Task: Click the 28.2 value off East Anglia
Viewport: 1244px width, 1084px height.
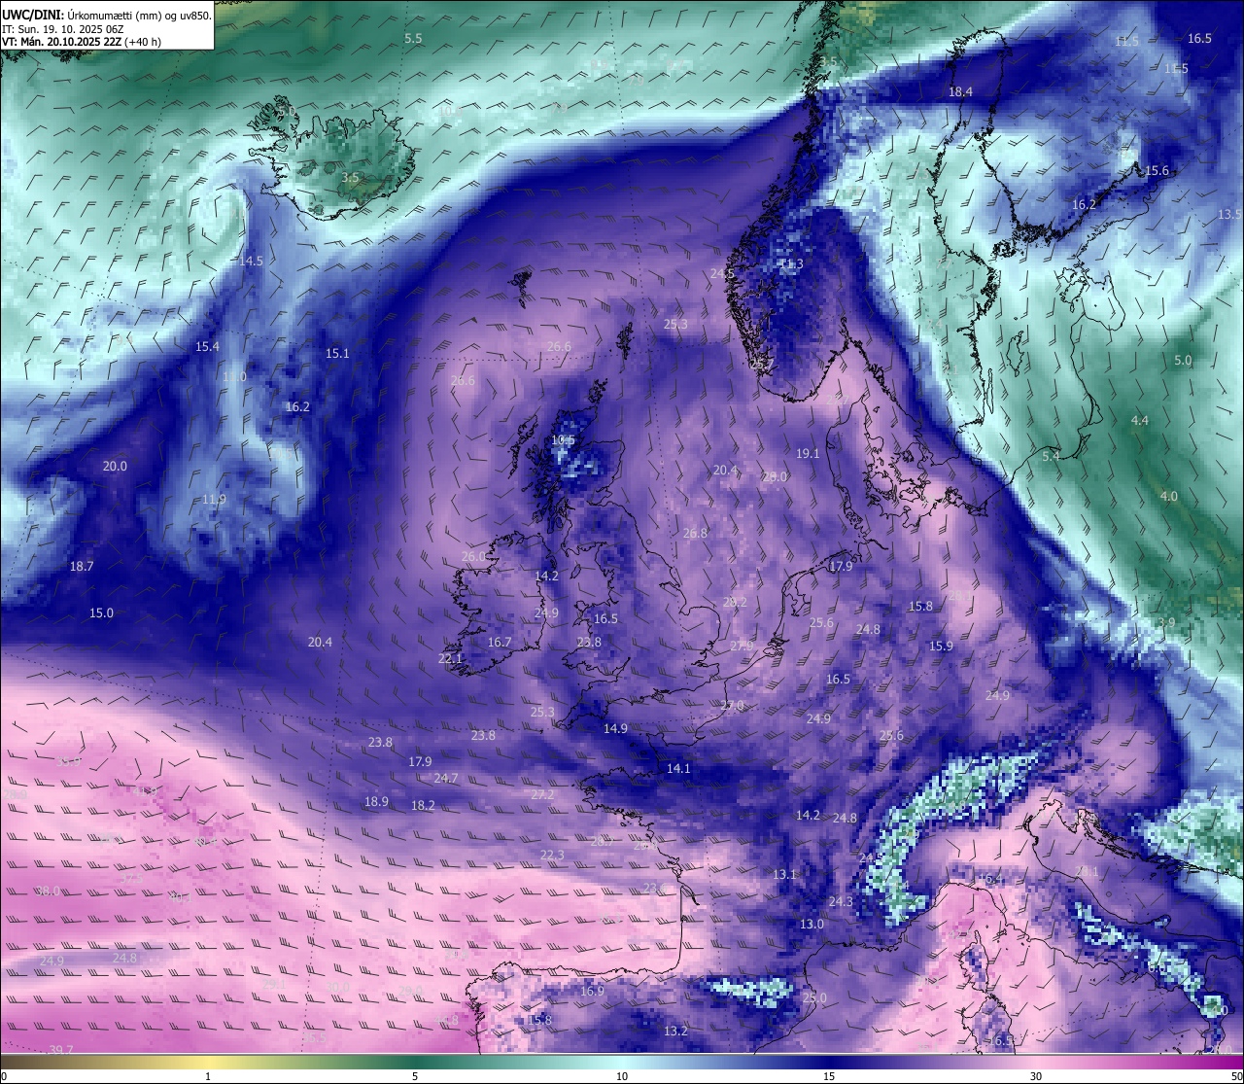Action: click(735, 602)
